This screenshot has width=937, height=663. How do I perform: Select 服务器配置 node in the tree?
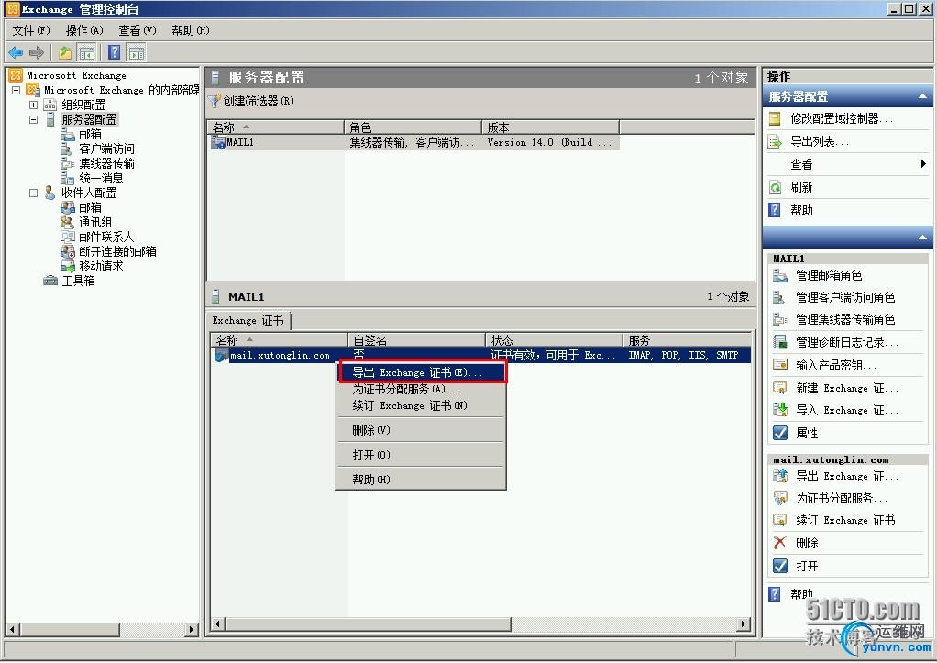click(90, 119)
